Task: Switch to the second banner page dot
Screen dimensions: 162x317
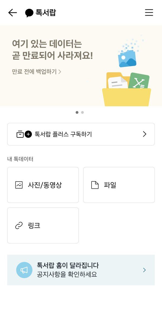Action: click(x=82, y=112)
